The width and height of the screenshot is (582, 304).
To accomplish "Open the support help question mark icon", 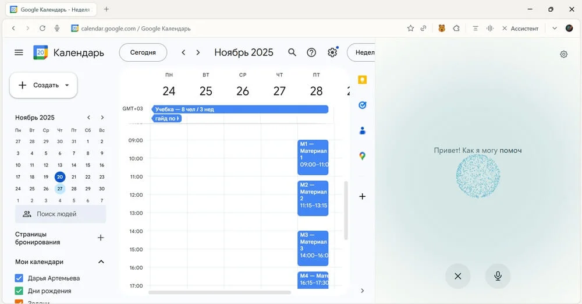I will coord(311,52).
